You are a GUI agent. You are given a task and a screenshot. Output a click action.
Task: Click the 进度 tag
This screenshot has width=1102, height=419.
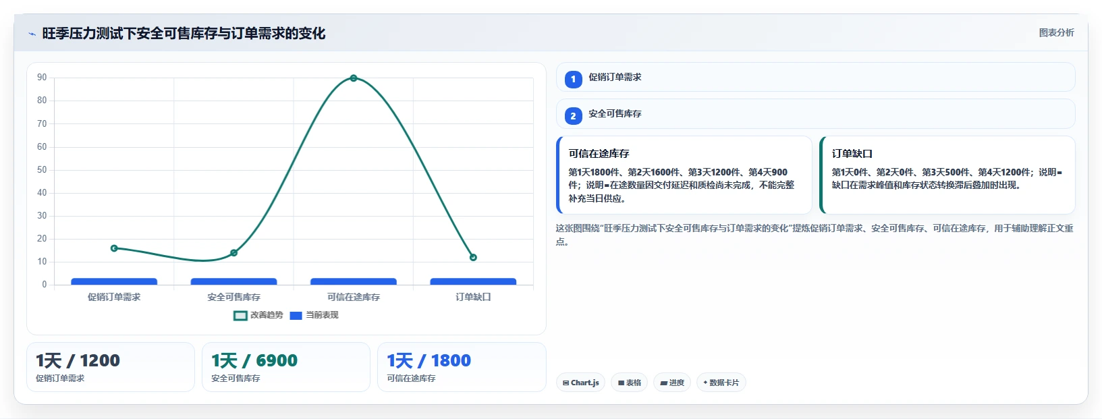click(x=672, y=383)
